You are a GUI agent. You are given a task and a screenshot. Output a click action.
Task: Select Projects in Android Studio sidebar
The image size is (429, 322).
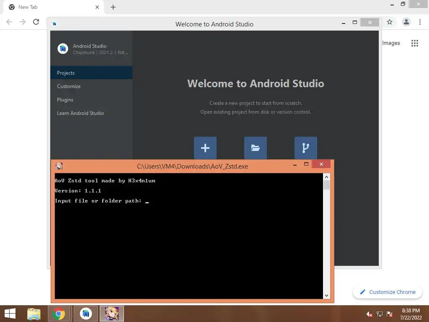coord(91,73)
